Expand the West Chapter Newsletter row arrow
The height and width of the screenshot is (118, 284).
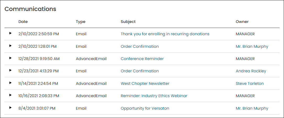pyautogui.click(x=10, y=83)
